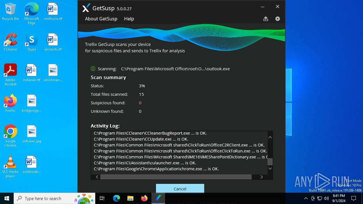Viewport: 363px width, 204px height.
Task: Select the Firefox desktop shortcut
Action: coord(10,103)
